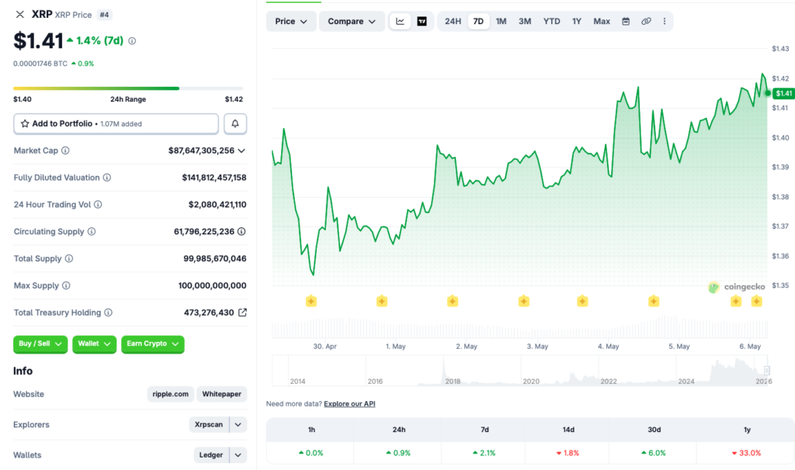Click Fully Diluted Valuation info icon
Image resolution: width=795 pixels, height=470 pixels.
[x=107, y=178]
